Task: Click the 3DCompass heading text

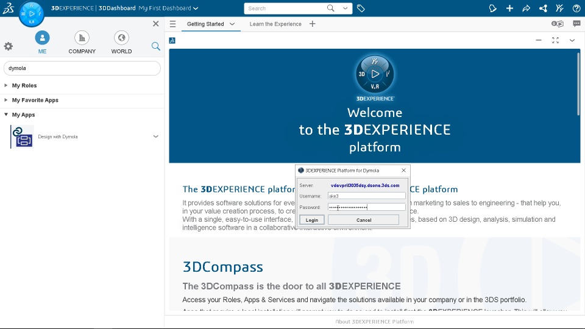Action: tap(223, 267)
